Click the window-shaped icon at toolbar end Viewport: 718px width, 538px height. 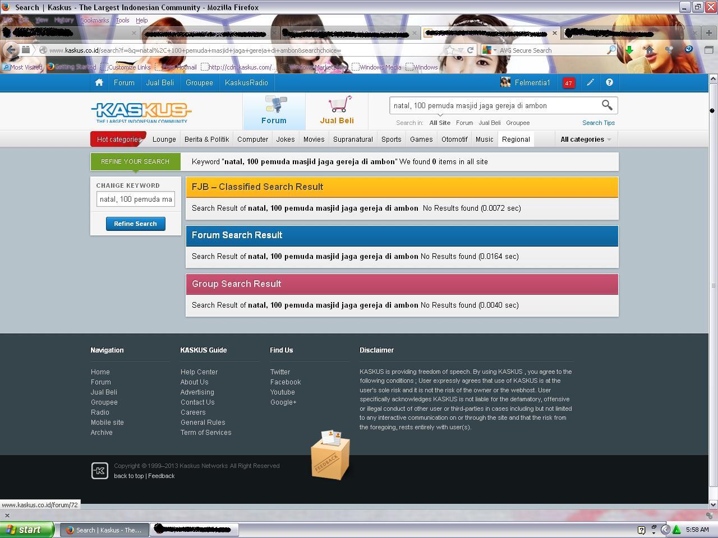(x=708, y=50)
